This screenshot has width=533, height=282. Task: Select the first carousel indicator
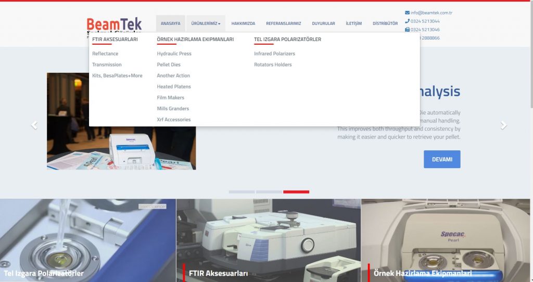click(242, 192)
